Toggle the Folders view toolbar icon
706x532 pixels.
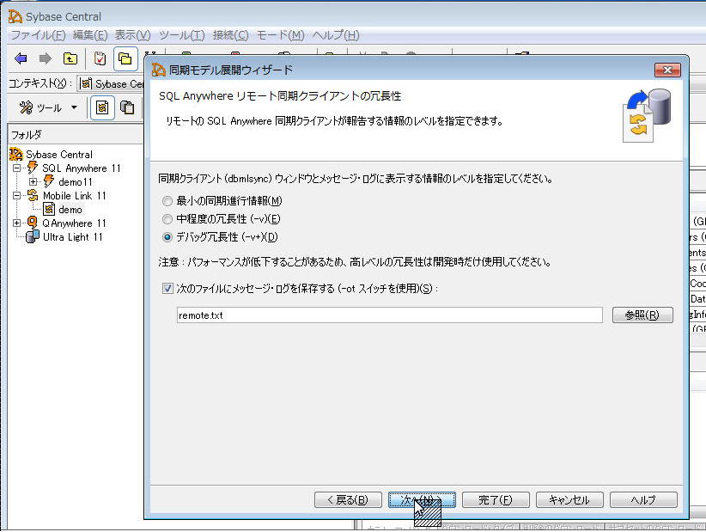coord(125,58)
